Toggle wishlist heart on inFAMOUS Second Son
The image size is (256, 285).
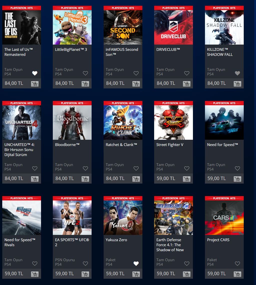click(136, 73)
